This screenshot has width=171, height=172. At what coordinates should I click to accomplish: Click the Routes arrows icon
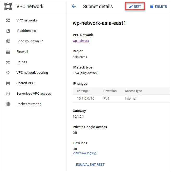(8, 62)
